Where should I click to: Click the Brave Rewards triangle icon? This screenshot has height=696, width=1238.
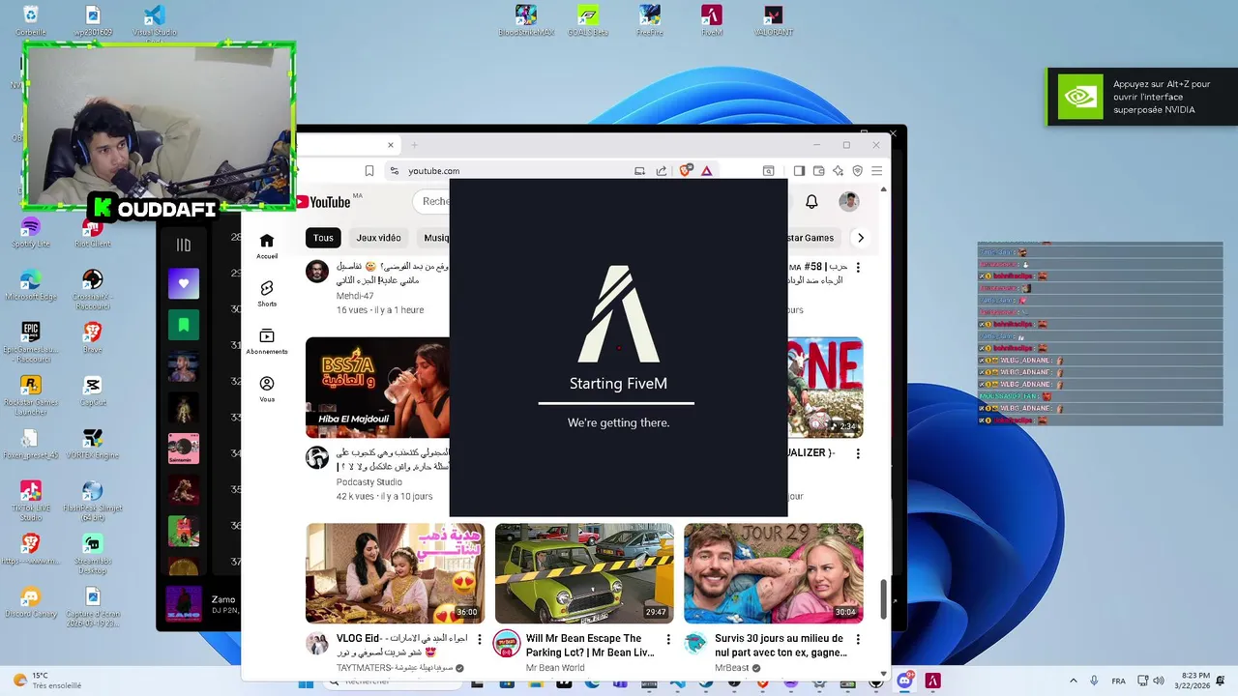[x=707, y=171]
